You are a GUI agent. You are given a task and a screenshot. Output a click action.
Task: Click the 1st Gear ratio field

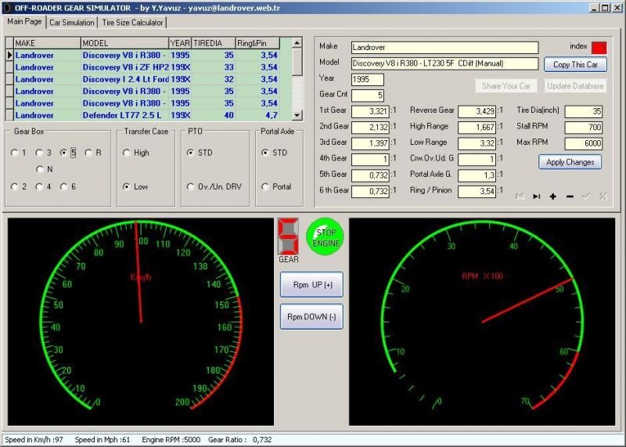click(x=370, y=111)
